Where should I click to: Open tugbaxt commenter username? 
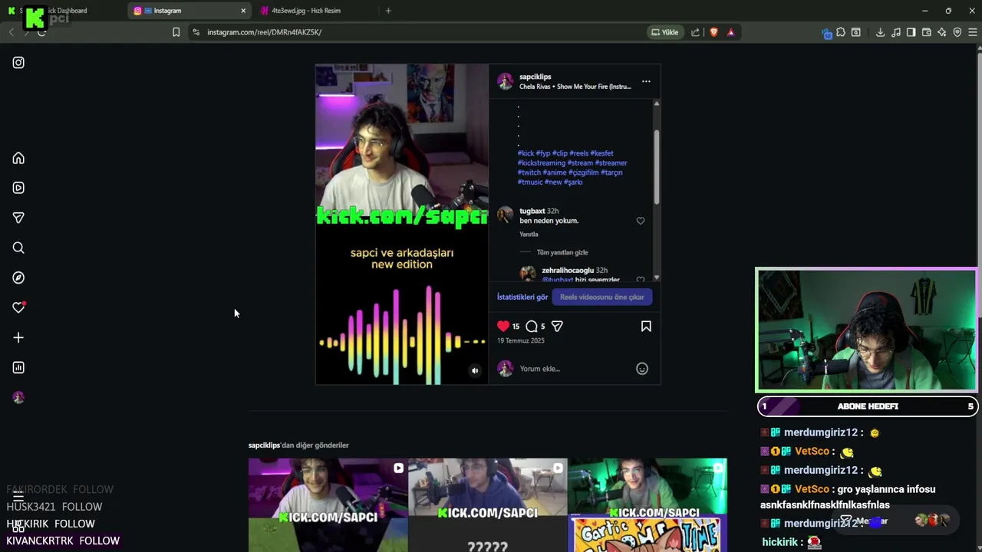tap(532, 211)
